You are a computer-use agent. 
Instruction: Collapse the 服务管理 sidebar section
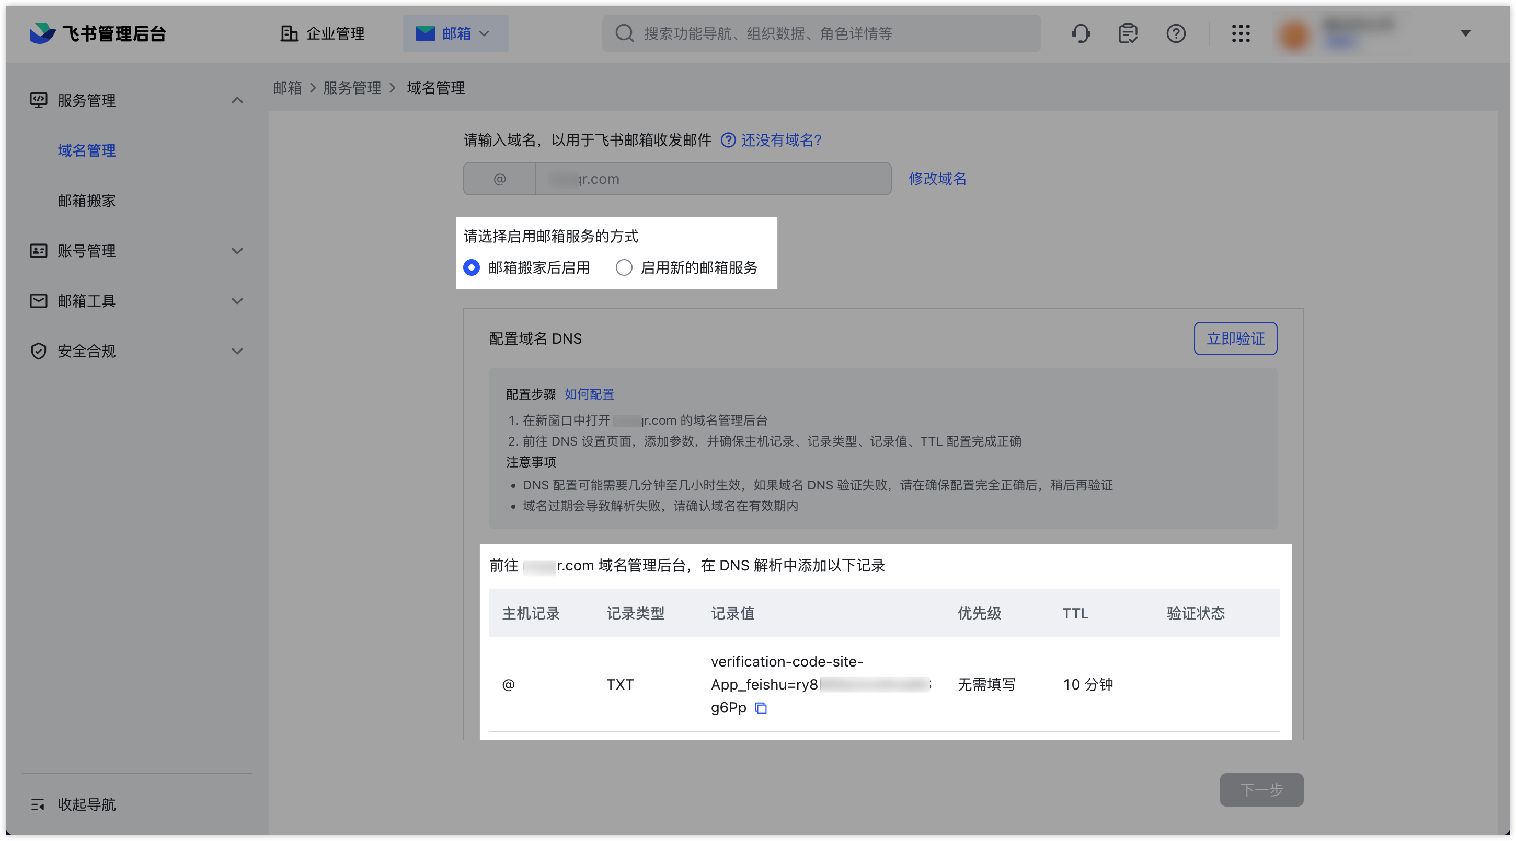(x=237, y=101)
